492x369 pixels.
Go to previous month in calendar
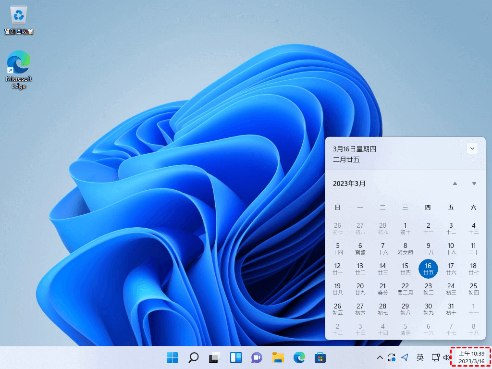coord(455,184)
